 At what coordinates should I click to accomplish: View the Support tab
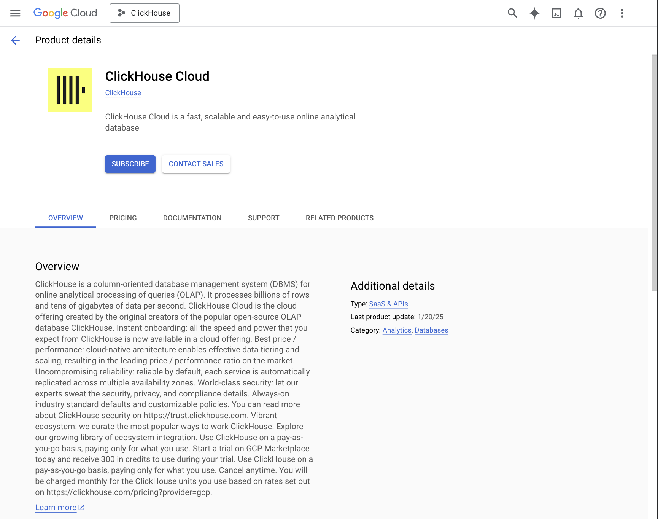coord(264,218)
